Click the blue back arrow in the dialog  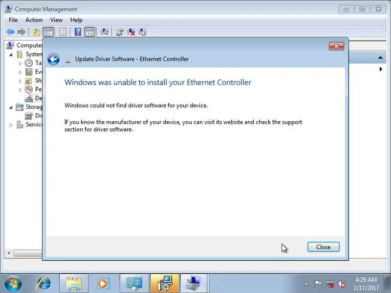point(53,59)
